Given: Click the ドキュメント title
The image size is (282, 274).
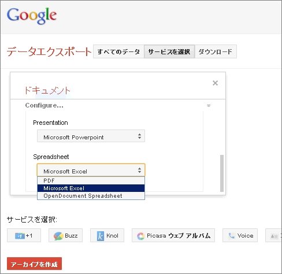Looking at the screenshot, I should pos(47,91).
